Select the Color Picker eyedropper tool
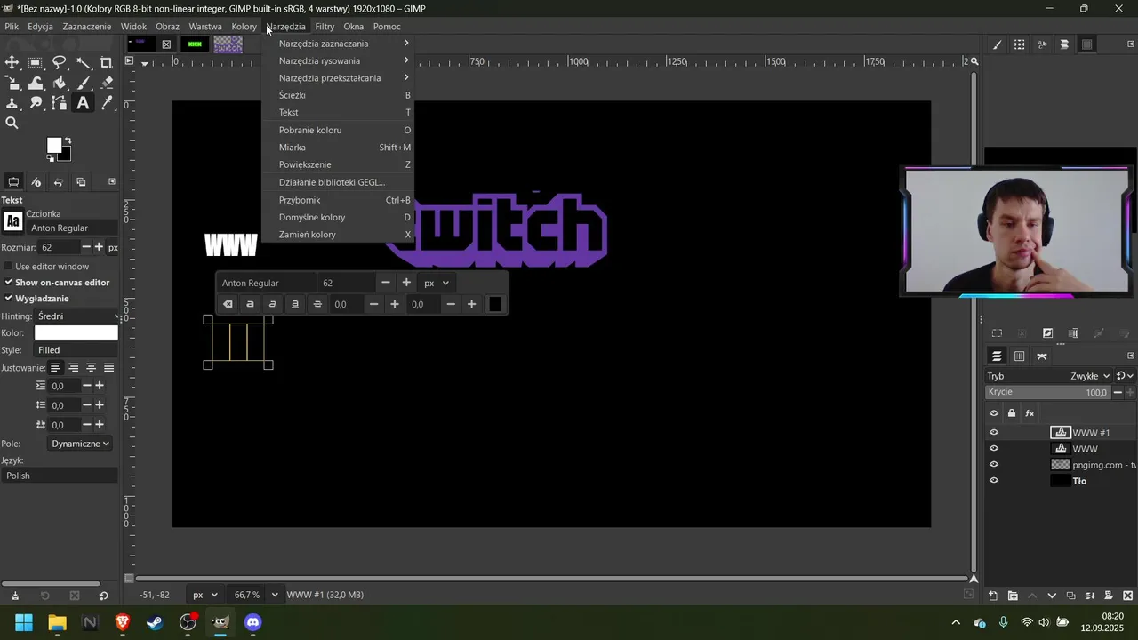 pyautogui.click(x=107, y=103)
